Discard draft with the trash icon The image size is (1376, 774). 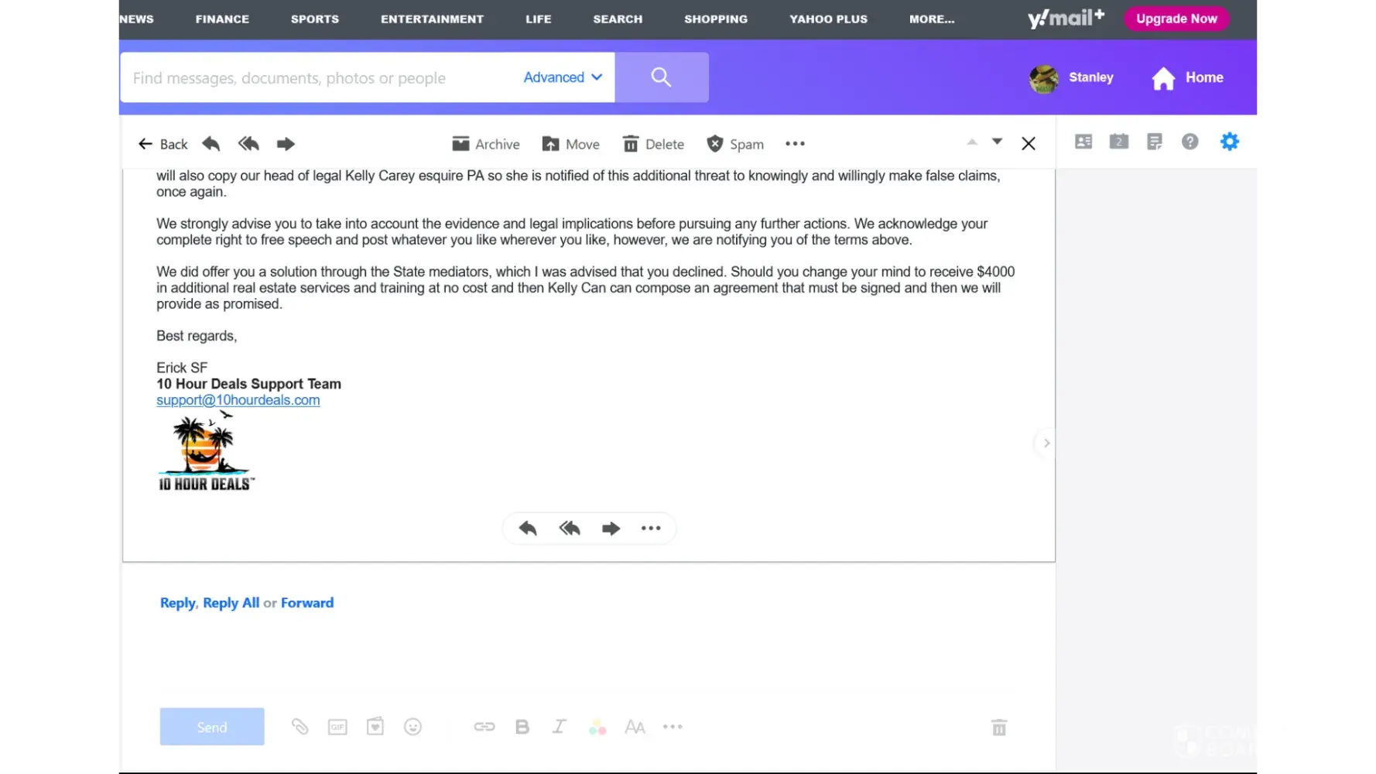click(999, 728)
